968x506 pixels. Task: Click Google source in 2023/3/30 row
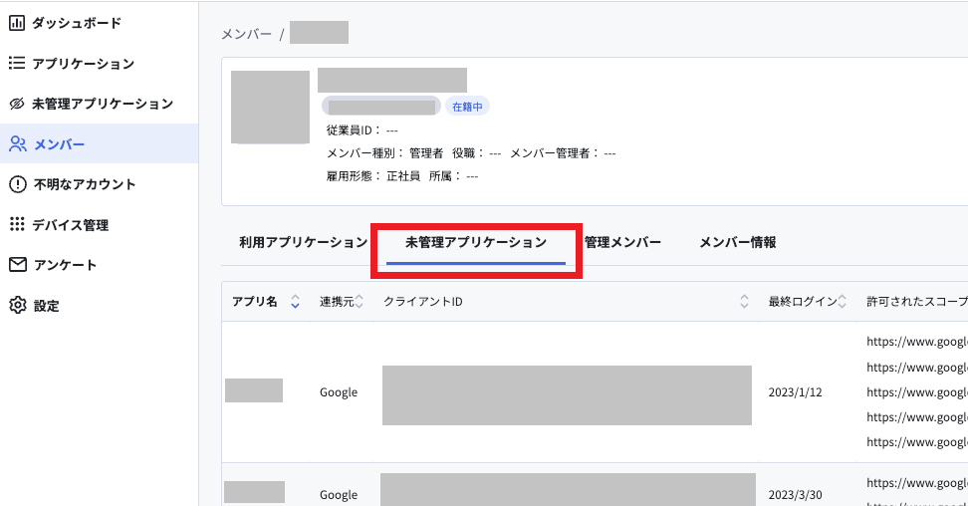[x=339, y=495]
